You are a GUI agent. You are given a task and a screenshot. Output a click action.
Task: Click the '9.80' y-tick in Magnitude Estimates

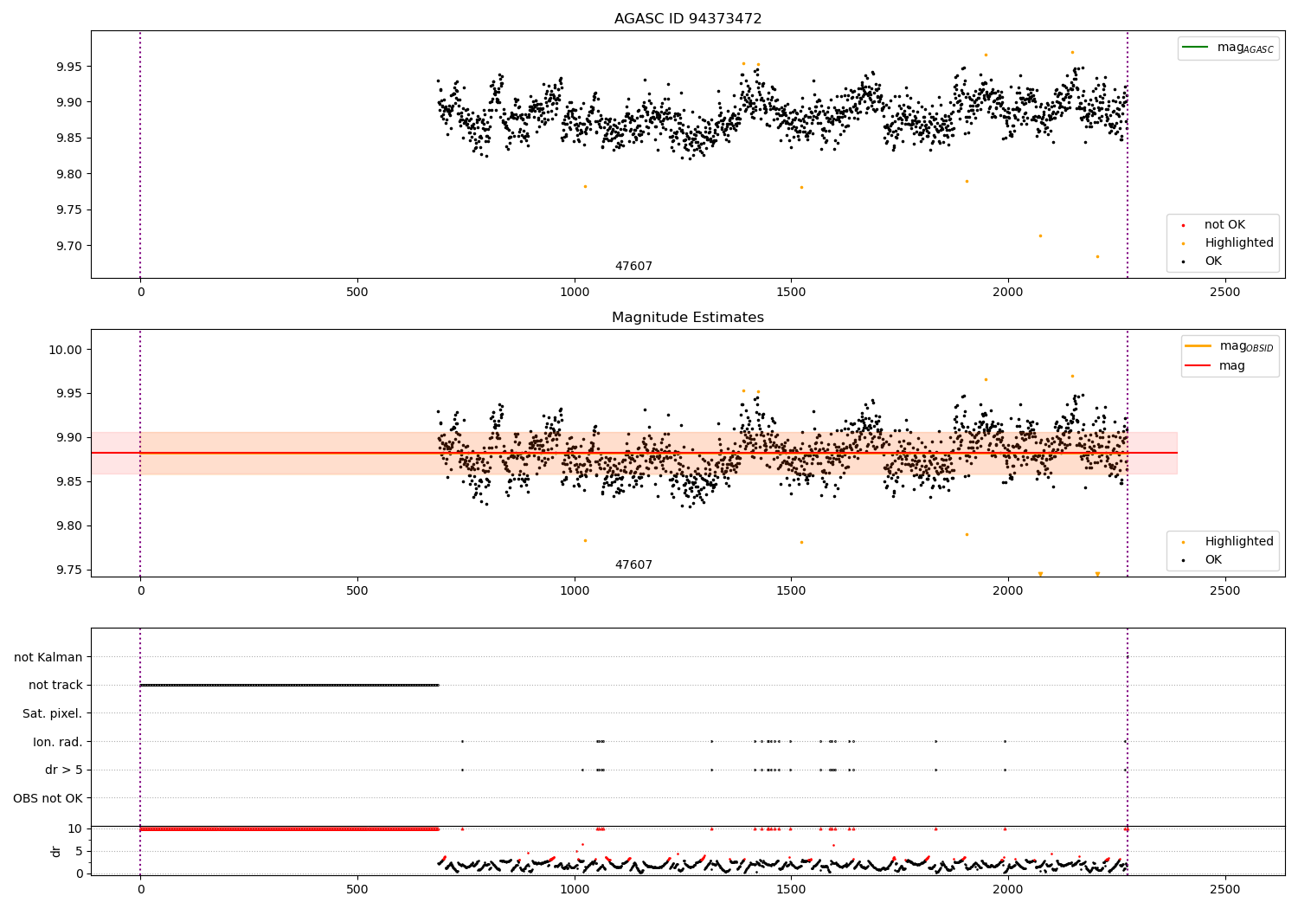[x=68, y=525]
